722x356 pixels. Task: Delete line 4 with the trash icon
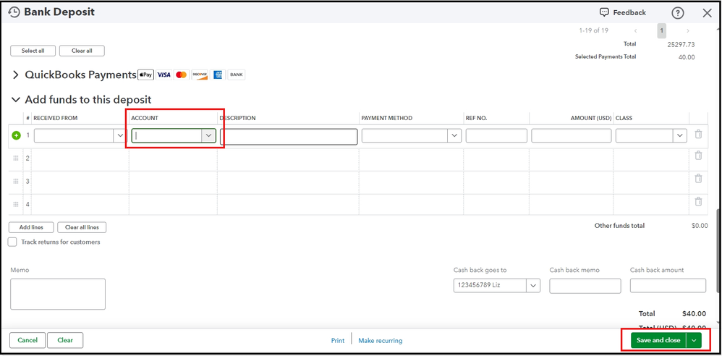click(x=698, y=201)
